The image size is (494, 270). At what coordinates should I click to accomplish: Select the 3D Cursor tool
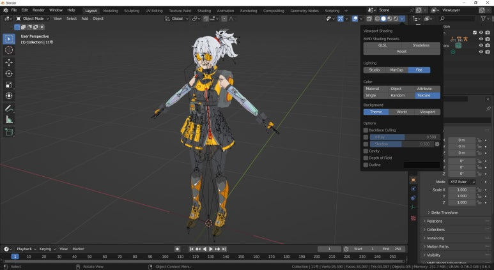click(9, 50)
